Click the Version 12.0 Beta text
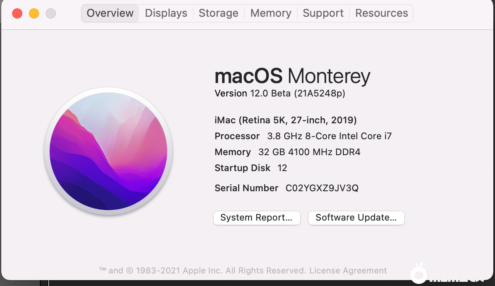This screenshot has width=495, height=286. (x=280, y=94)
